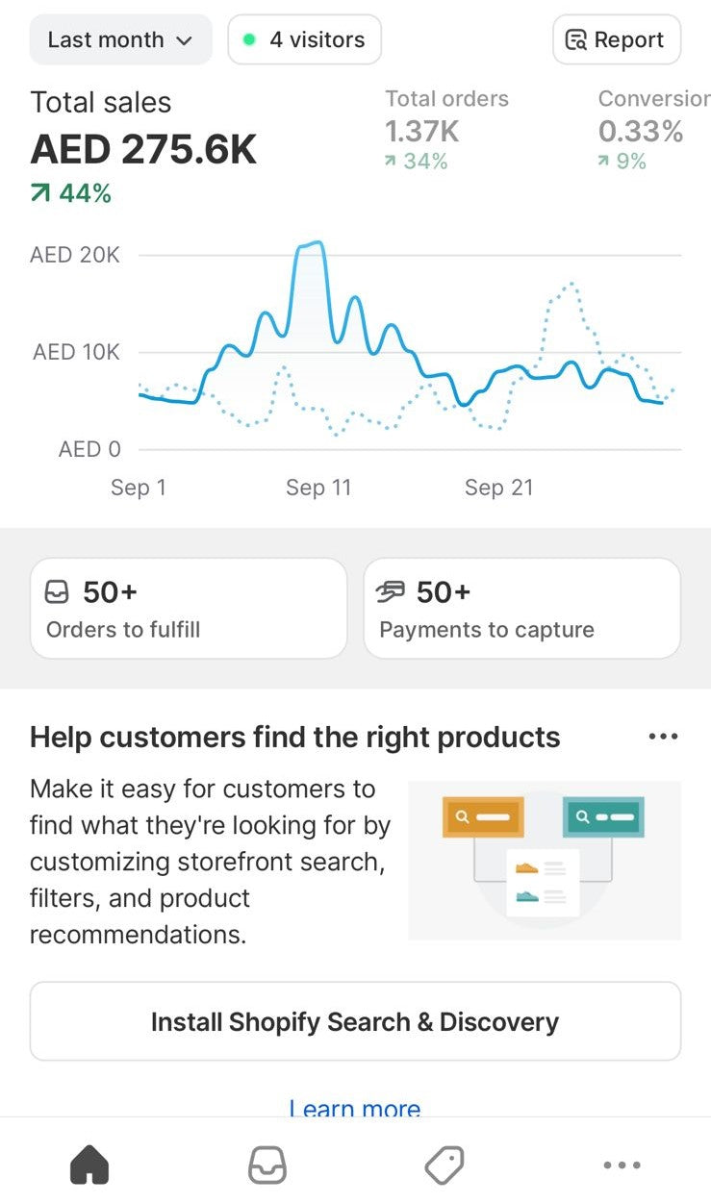Image resolution: width=711 pixels, height=1203 pixels.
Task: Tap the inbox icon beside Orders to fulfill
Action: click(x=58, y=593)
